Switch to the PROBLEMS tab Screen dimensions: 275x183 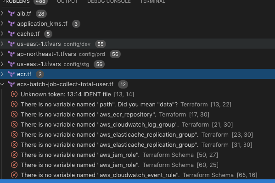pyautogui.click(x=16, y=1)
